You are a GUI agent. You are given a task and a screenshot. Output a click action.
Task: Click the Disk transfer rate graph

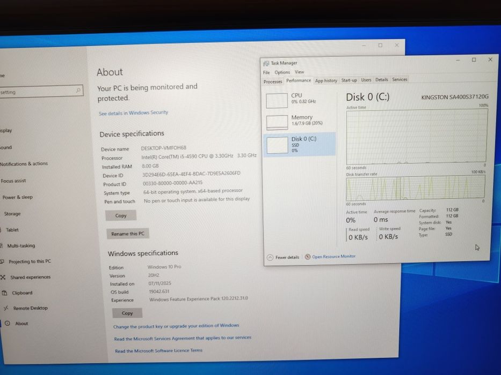416,187
